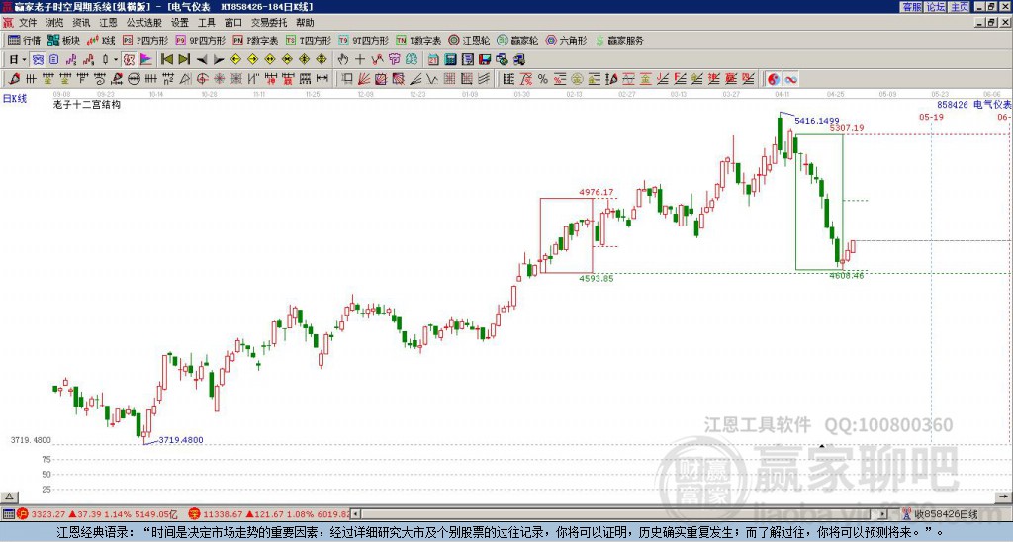Open the 江恩 menu
Viewport: 1013px width, 542px height.
tap(108, 23)
